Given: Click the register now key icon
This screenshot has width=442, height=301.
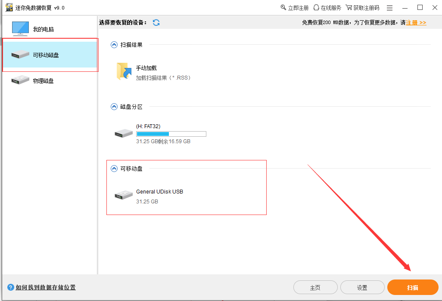Looking at the screenshot, I should 283,7.
